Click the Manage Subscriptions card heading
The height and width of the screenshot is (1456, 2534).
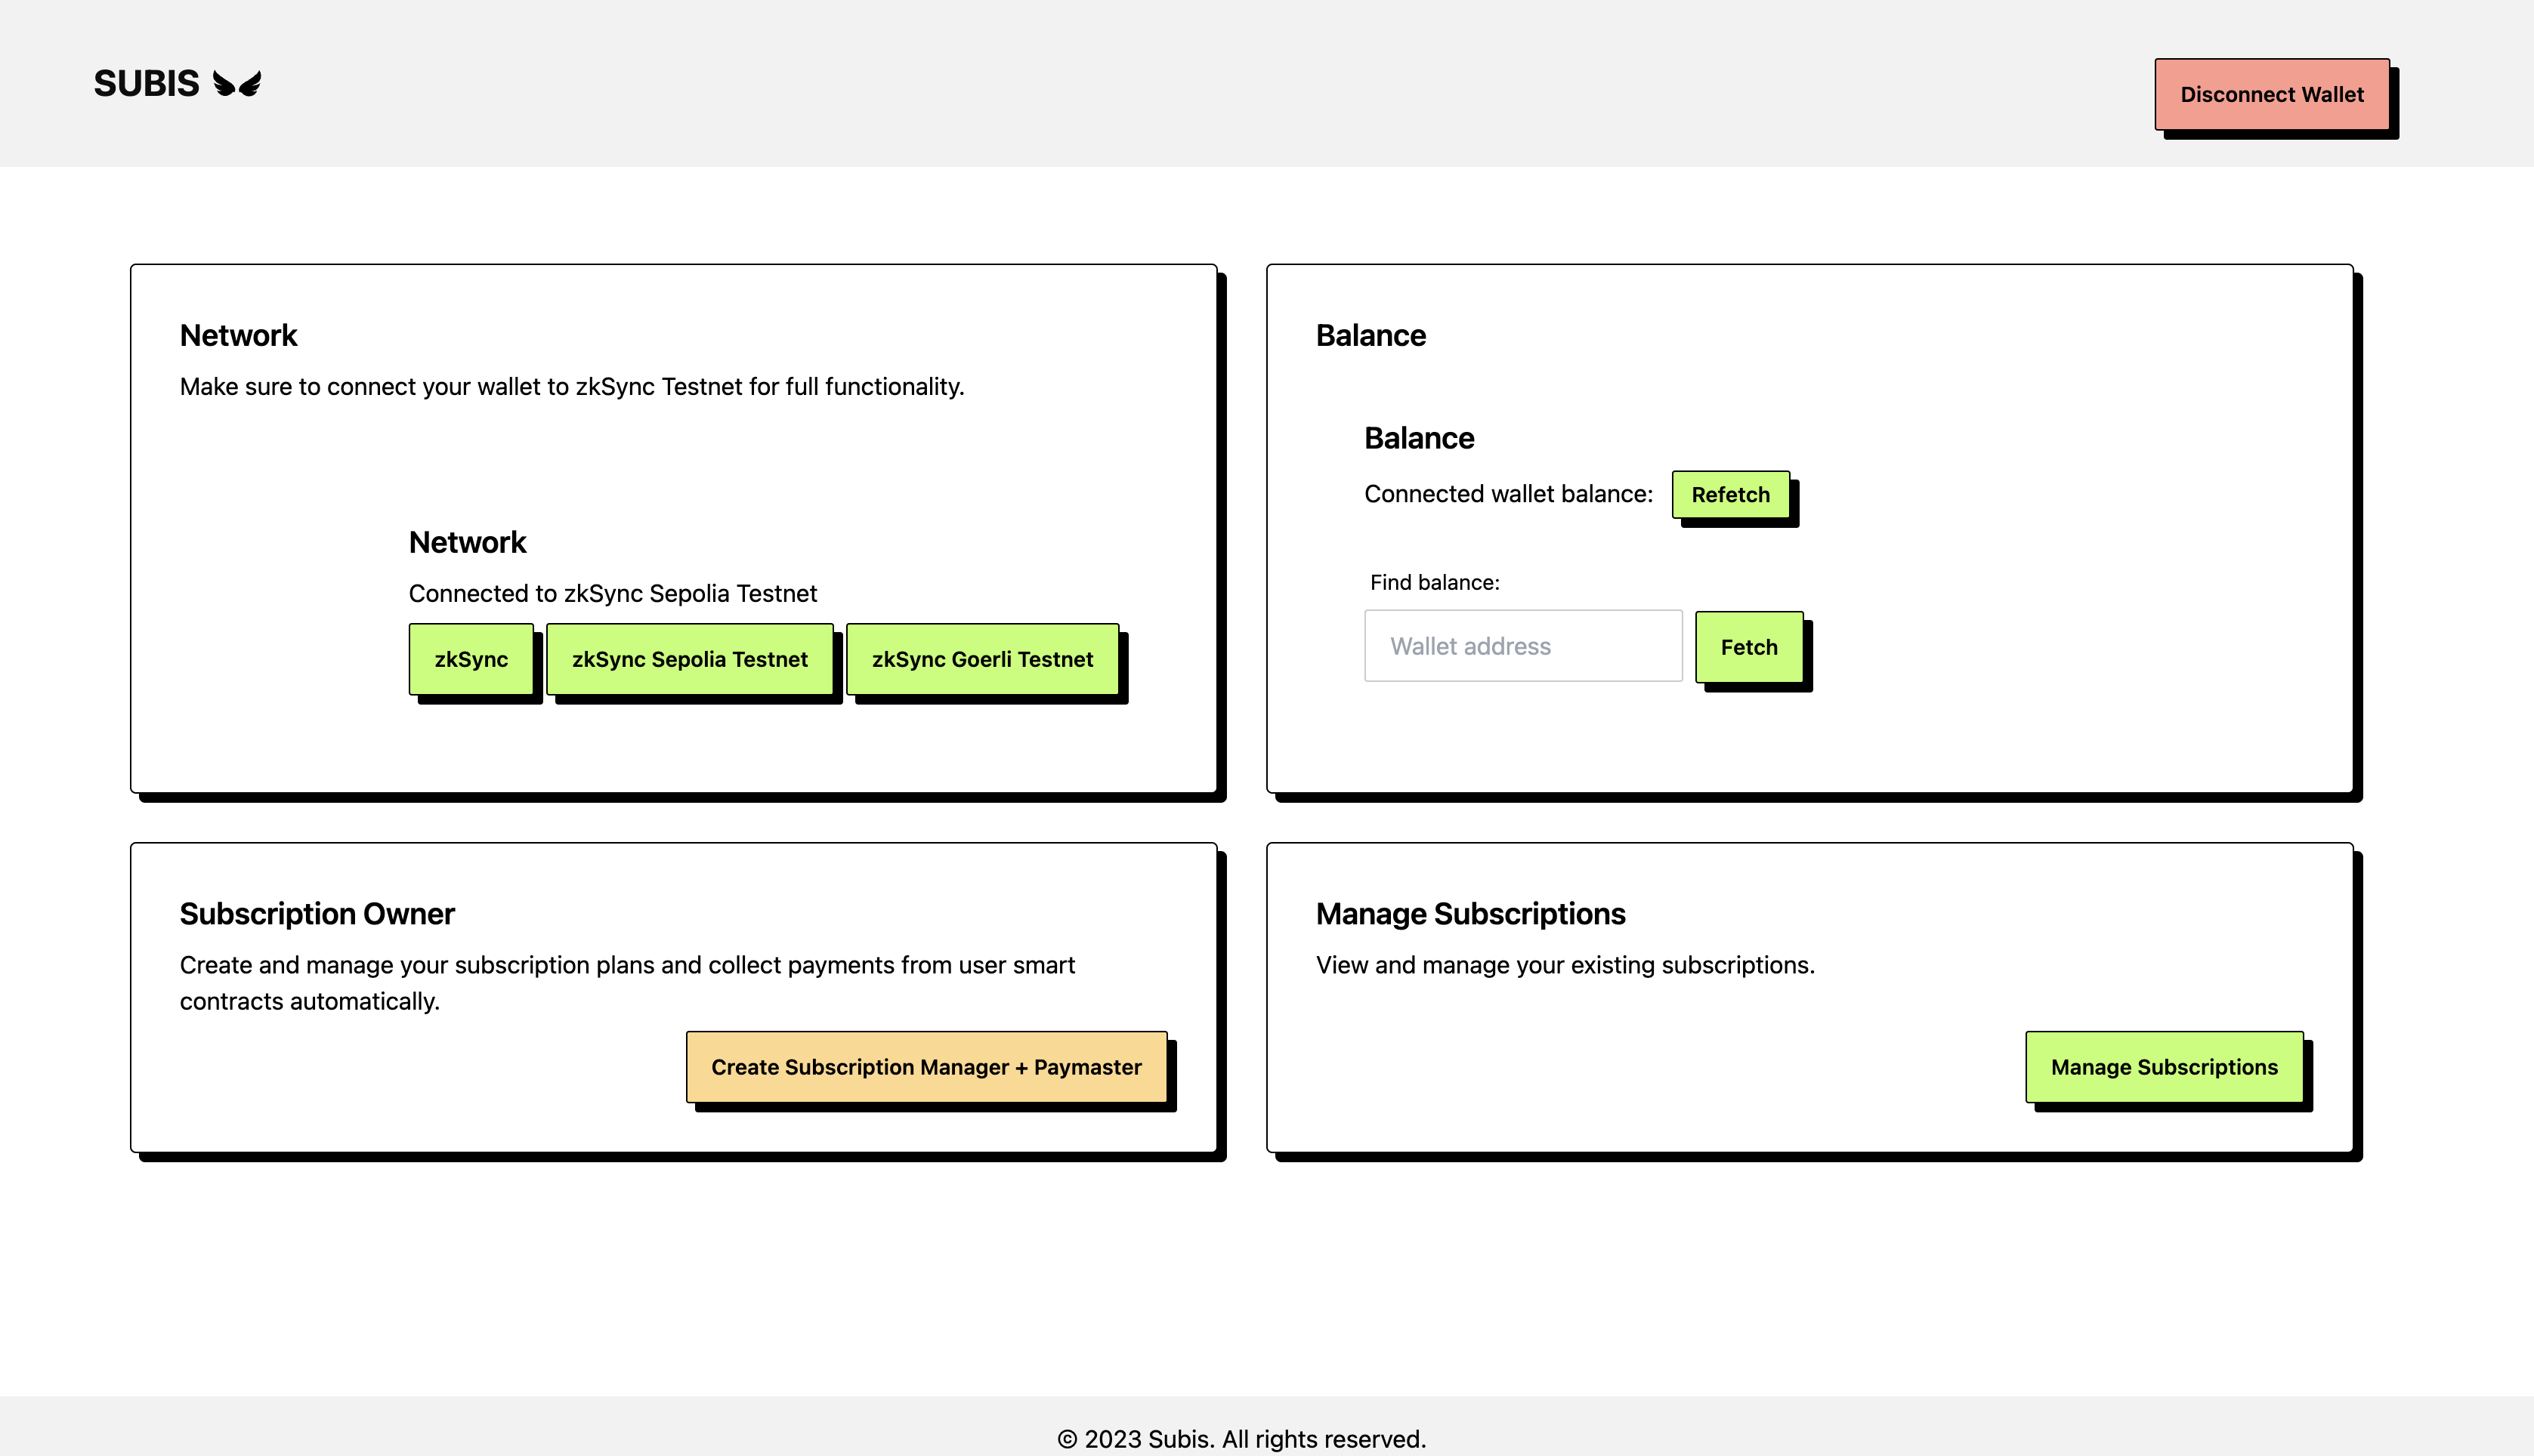(x=1469, y=914)
